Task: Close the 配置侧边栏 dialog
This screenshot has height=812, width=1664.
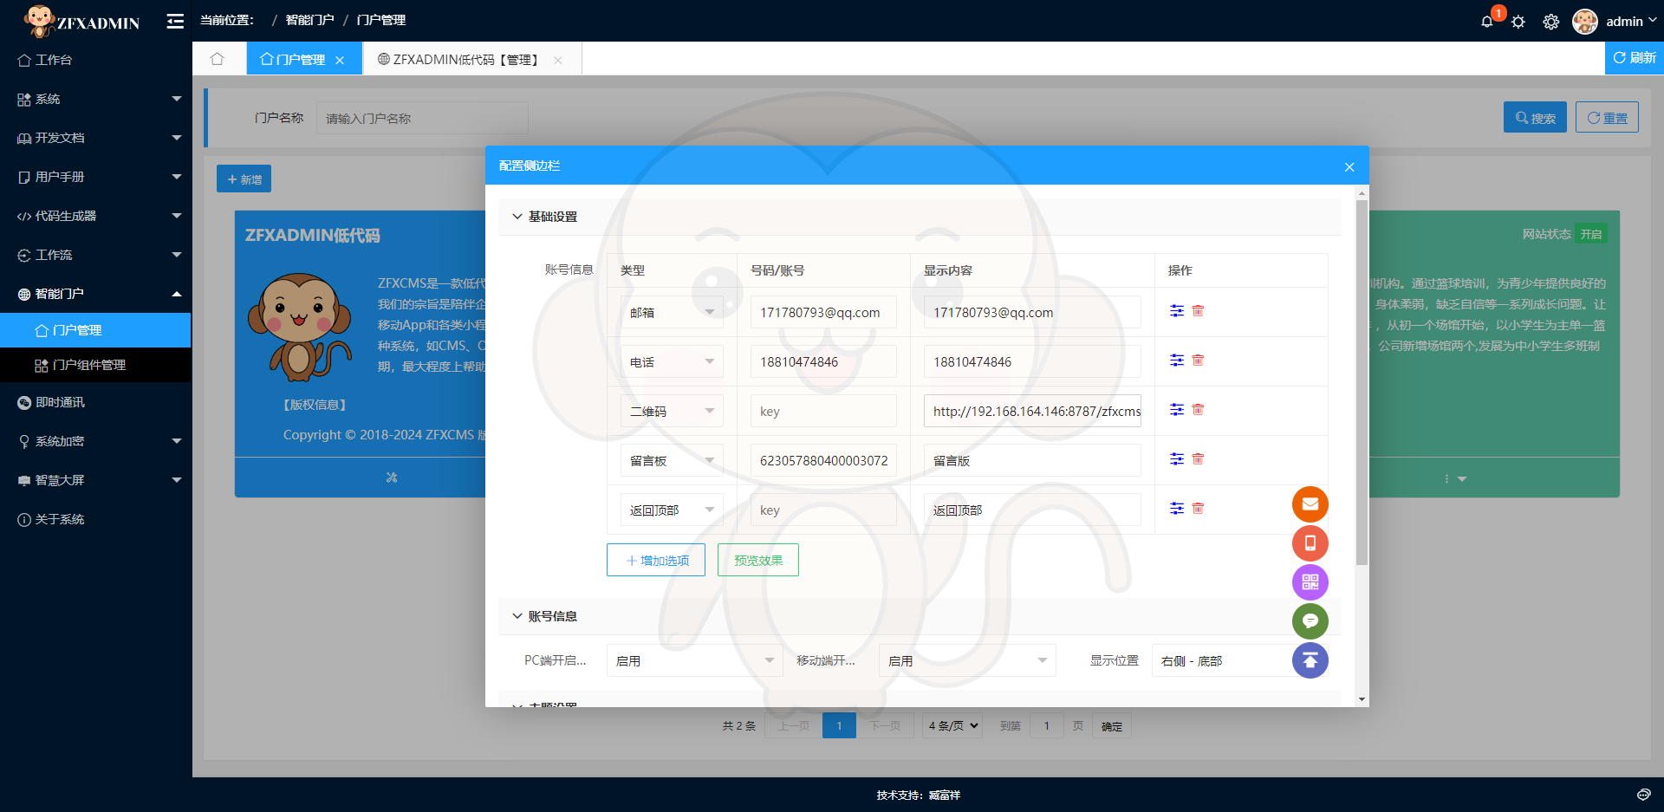Action: pyautogui.click(x=1349, y=166)
